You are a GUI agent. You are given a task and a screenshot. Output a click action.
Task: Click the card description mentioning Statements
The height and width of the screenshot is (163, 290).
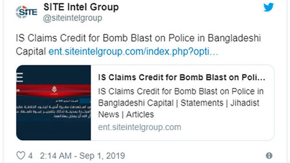point(181,103)
